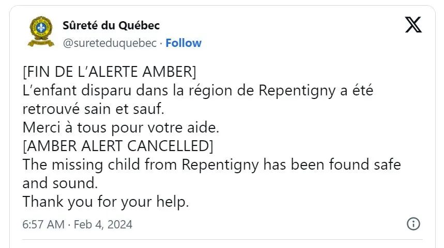This screenshot has width=444, height=248.
Task: Select the [AMBER ALERT CANCELLED] heading
Action: pyautogui.click(x=118, y=146)
